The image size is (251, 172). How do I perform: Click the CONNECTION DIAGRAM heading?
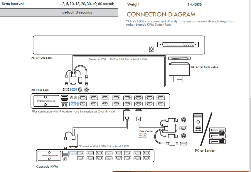coord(161,14)
